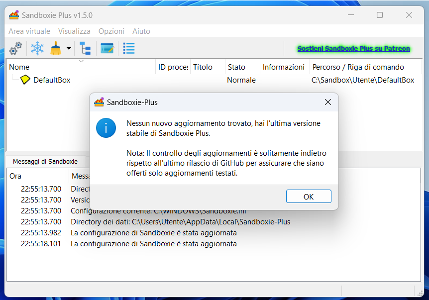Sort by Informazioni column header
429x300 pixels.
(285, 67)
